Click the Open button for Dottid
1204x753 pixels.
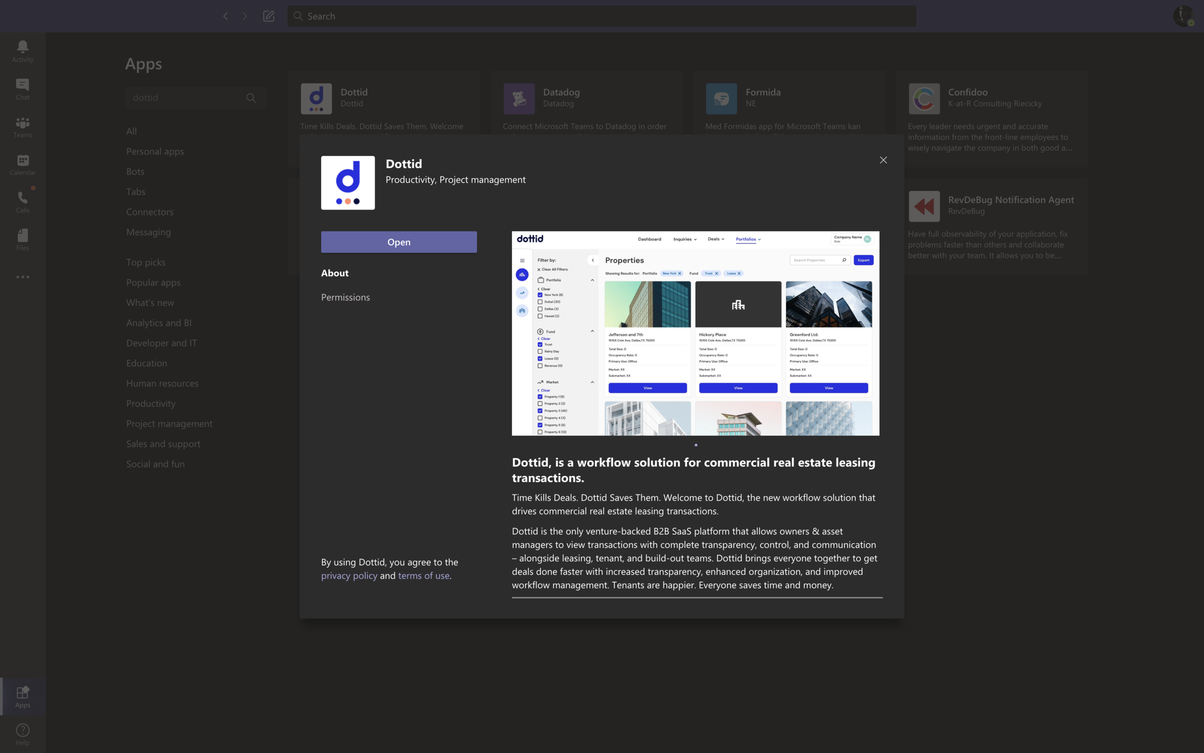point(399,242)
